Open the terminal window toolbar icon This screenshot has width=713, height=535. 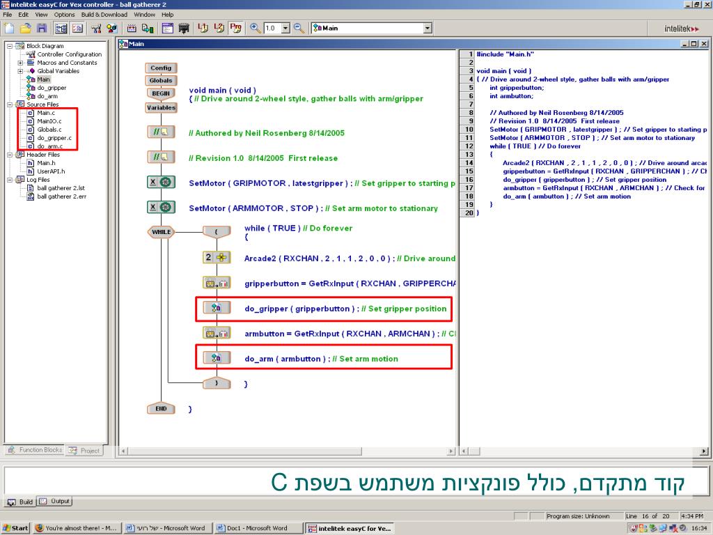coord(167,28)
